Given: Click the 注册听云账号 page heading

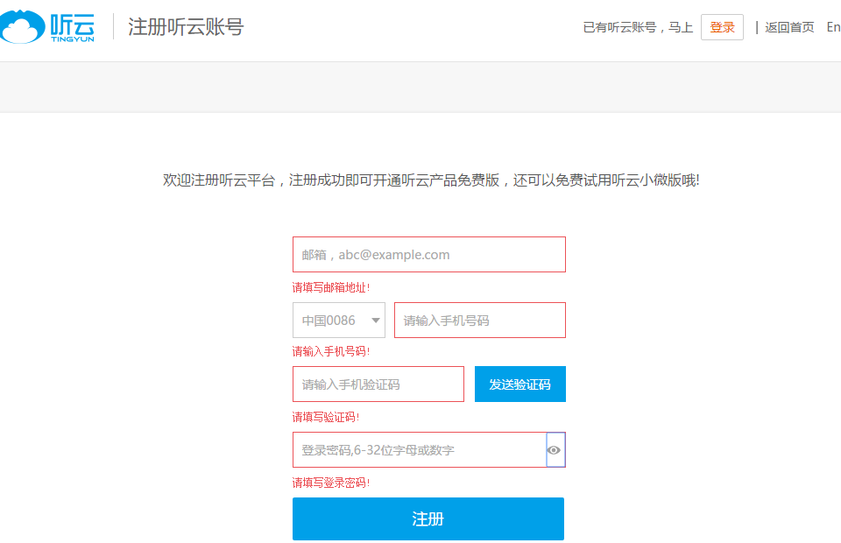Looking at the screenshot, I should point(186,27).
